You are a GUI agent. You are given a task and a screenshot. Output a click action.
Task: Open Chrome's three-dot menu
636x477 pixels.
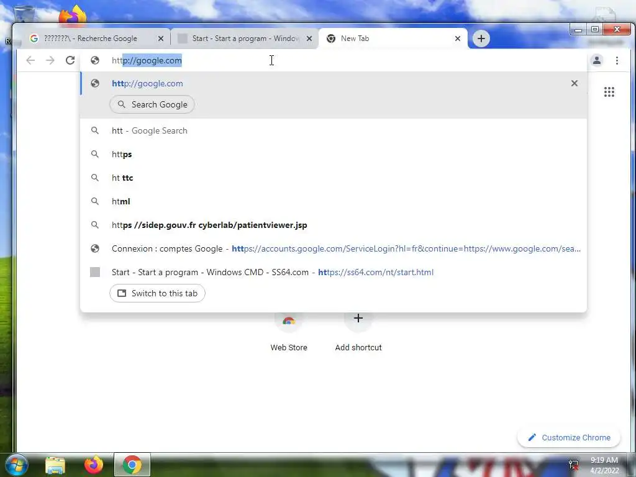point(617,60)
